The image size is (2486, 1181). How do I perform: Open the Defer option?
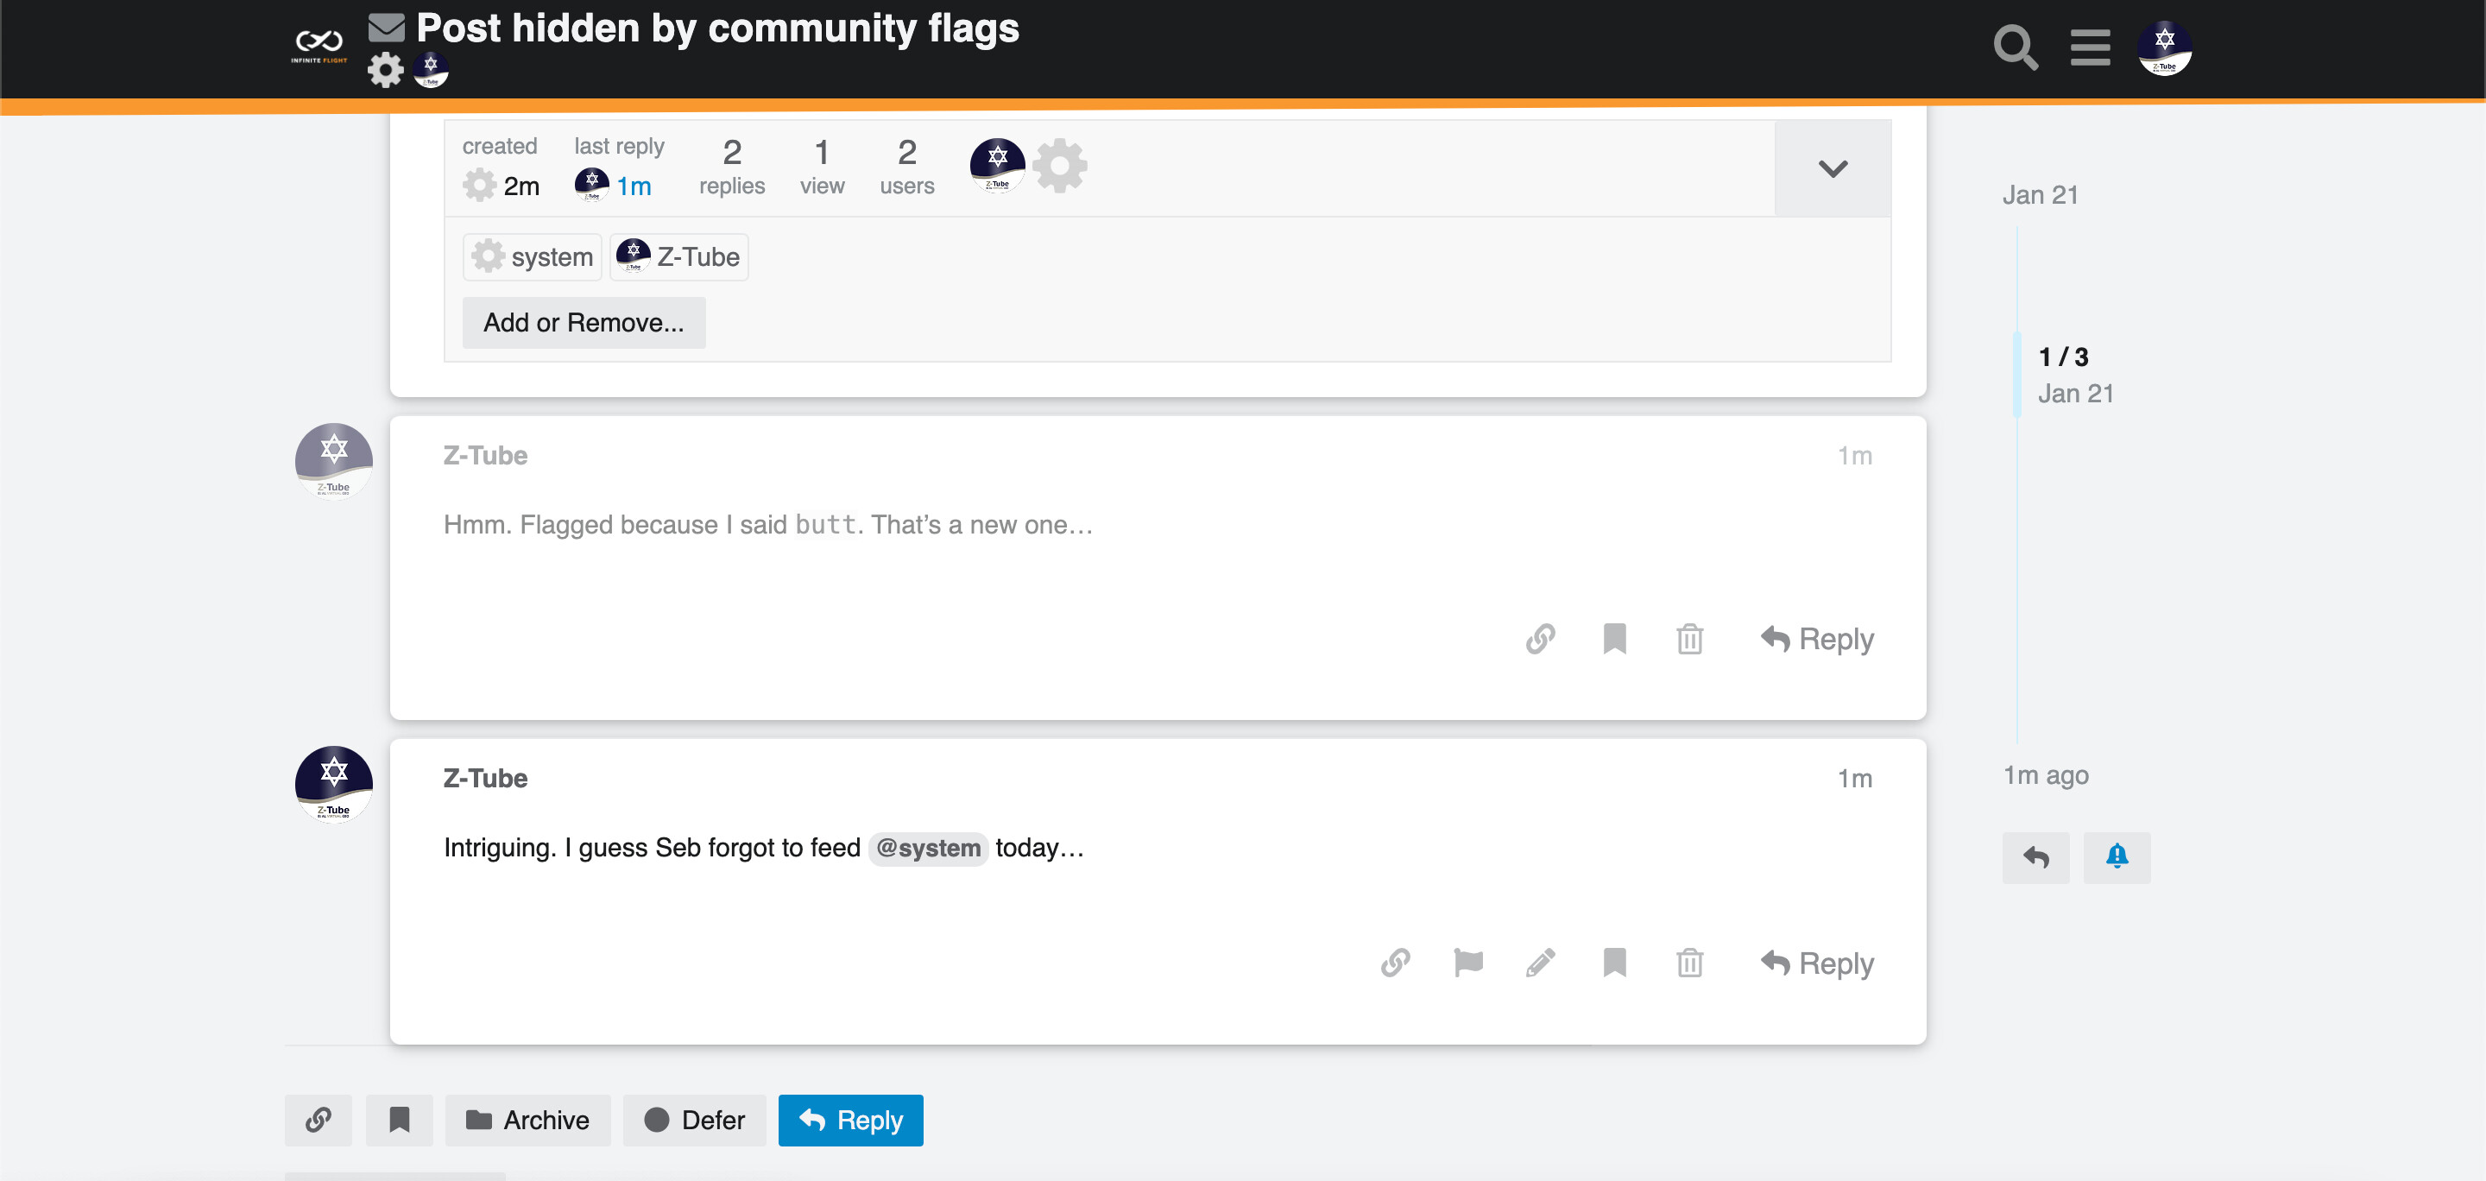click(694, 1119)
